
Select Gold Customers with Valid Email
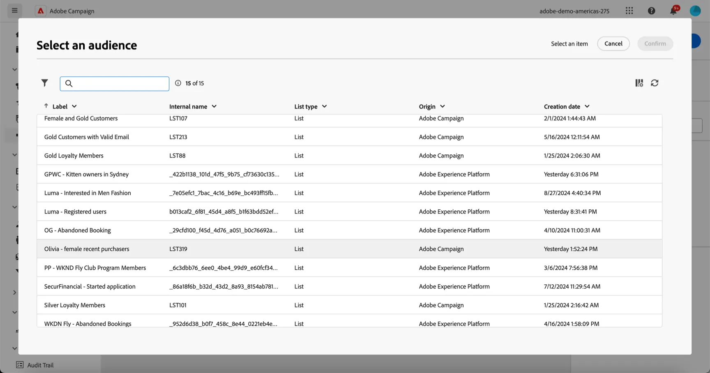pyautogui.click(x=349, y=137)
